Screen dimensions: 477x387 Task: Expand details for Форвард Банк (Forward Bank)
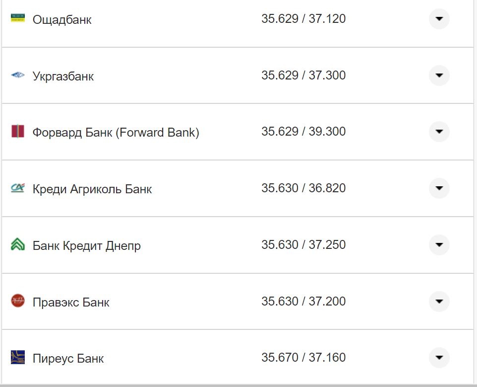click(x=439, y=132)
